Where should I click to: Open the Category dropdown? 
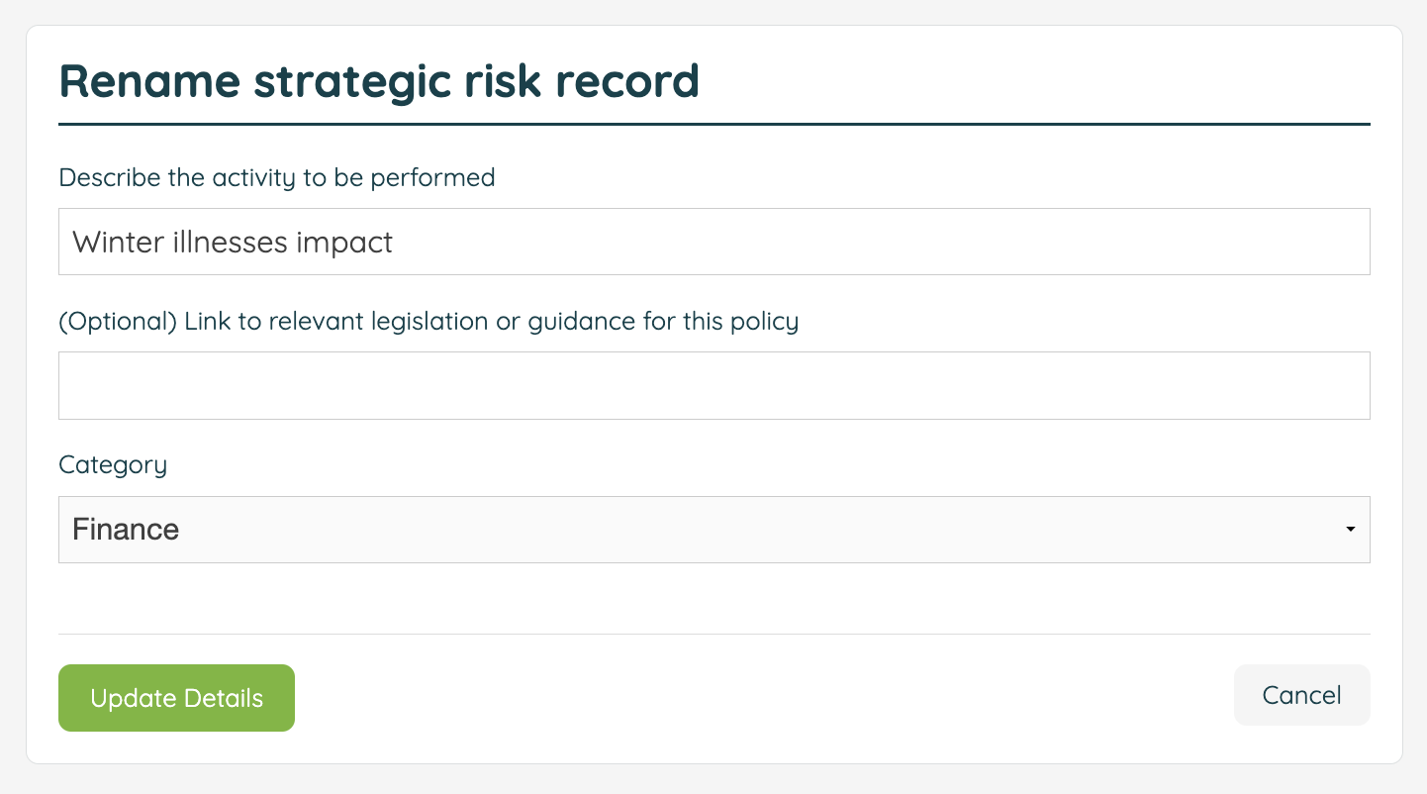coord(713,530)
